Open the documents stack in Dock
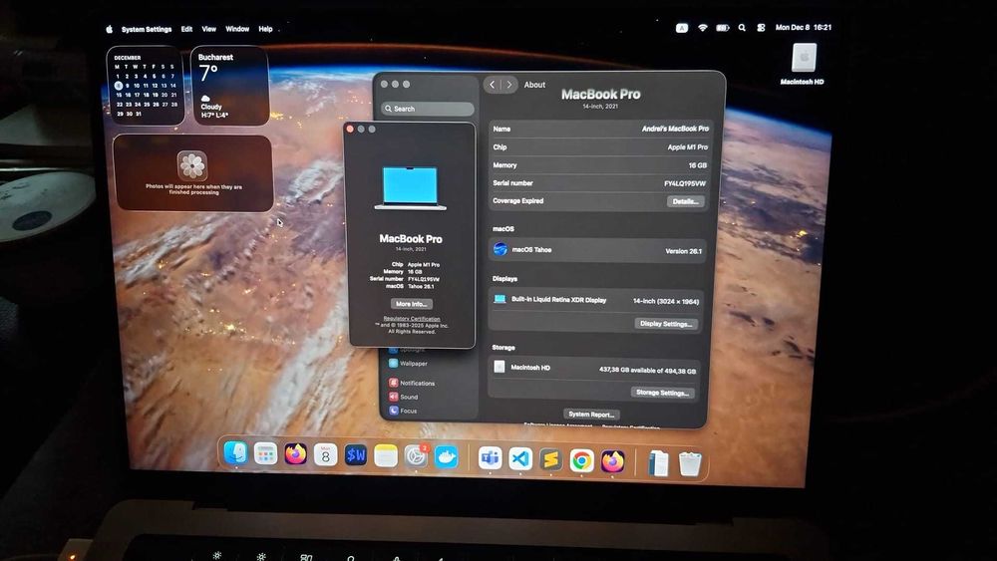Screen dimensions: 997x561 pos(658,463)
